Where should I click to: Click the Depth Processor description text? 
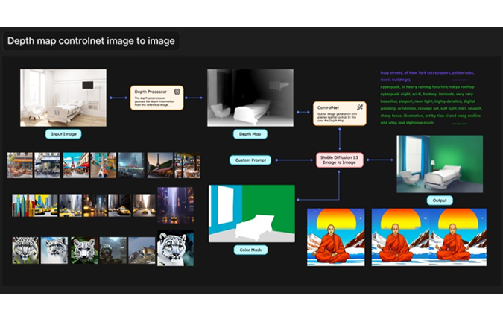[x=154, y=101]
